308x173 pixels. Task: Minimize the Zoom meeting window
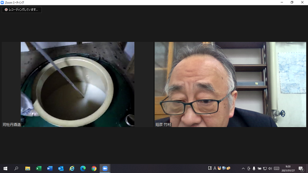282,2
